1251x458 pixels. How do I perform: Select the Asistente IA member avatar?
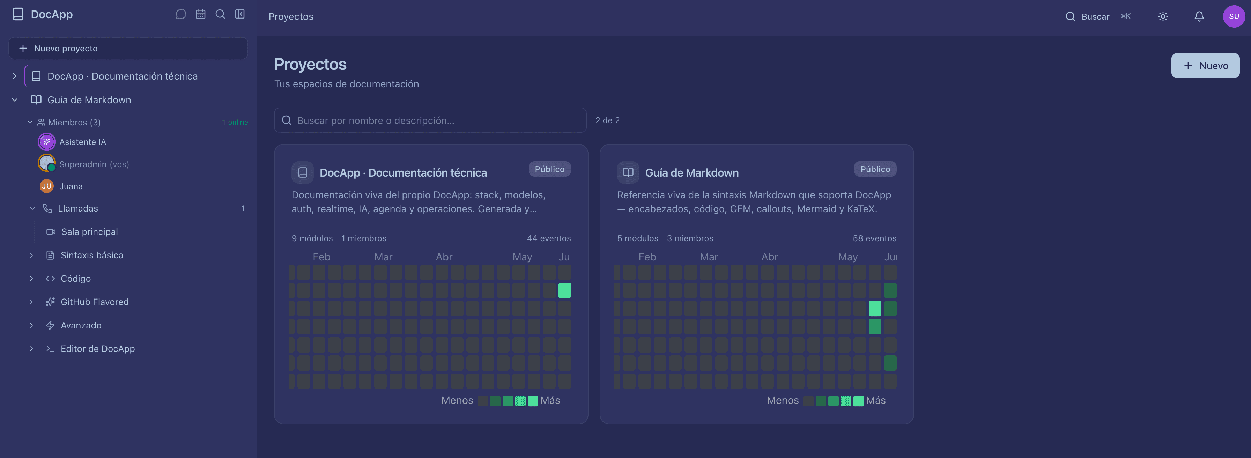click(47, 142)
